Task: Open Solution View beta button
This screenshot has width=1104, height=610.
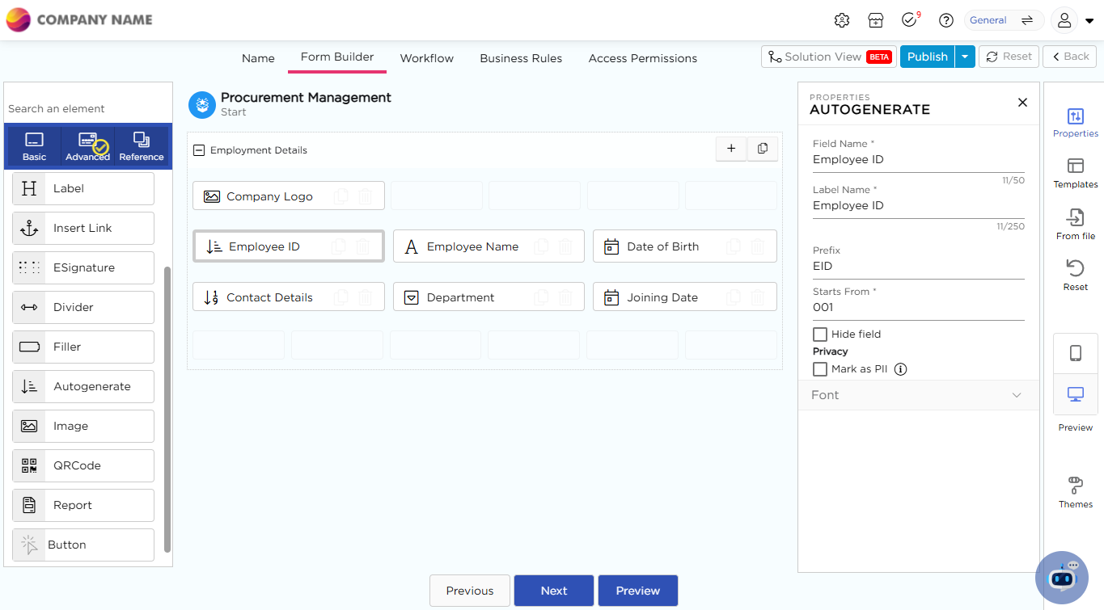Action: pos(828,57)
